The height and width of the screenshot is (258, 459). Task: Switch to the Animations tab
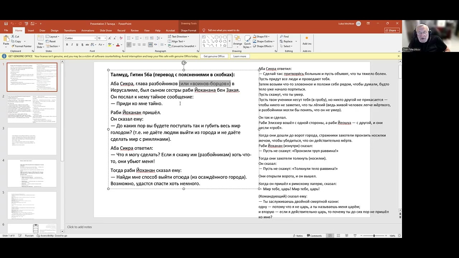(x=88, y=30)
